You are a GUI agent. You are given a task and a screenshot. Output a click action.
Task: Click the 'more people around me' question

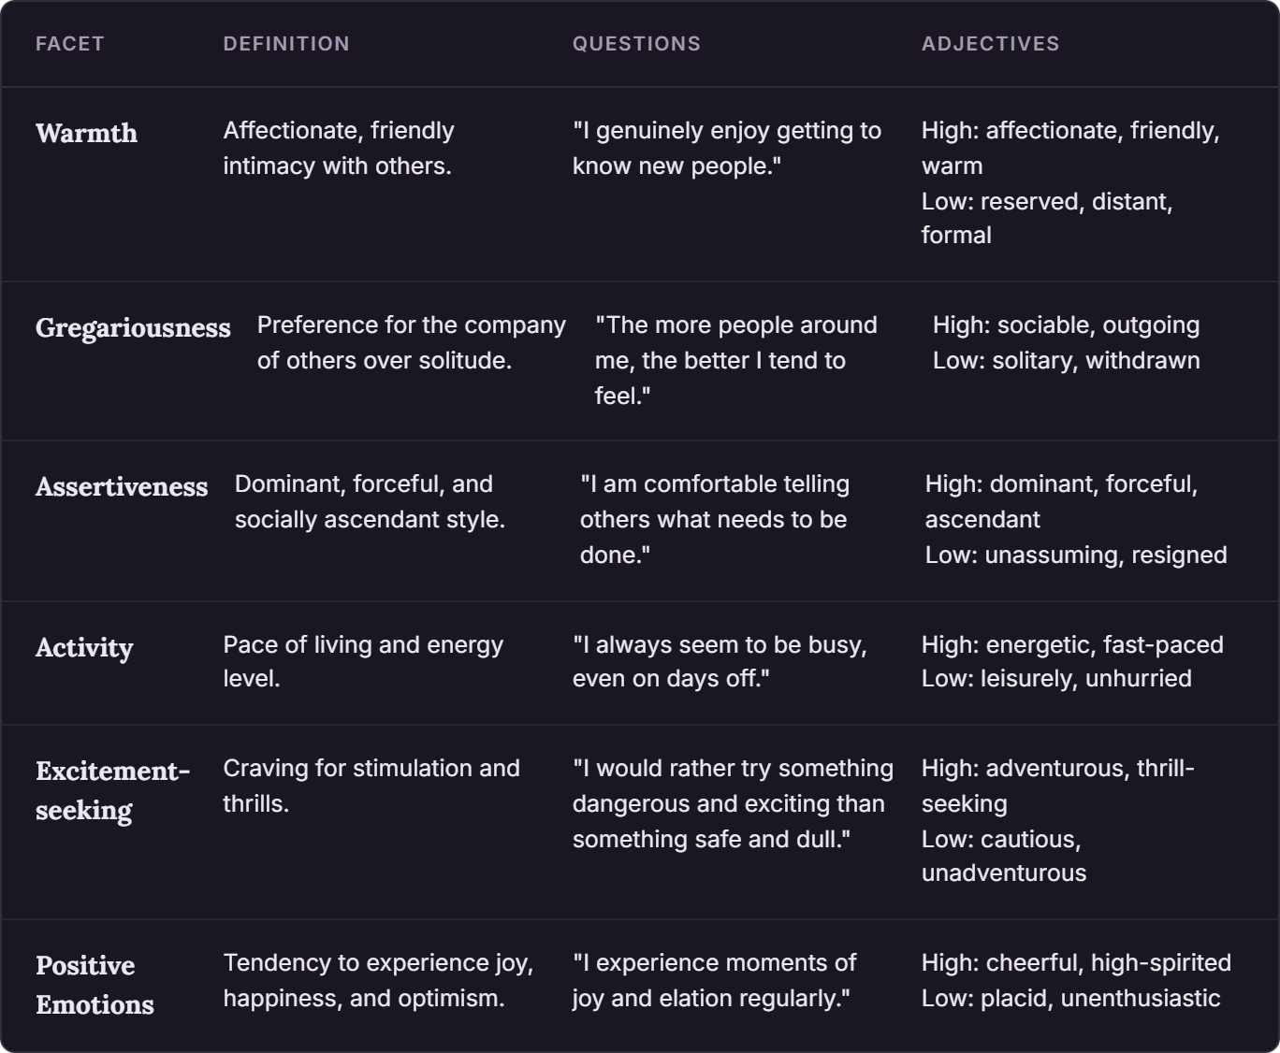tap(736, 360)
